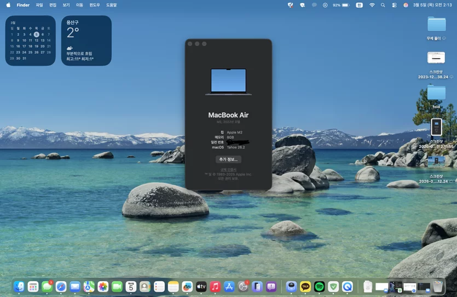Image resolution: width=457 pixels, height=297 pixels.
Task: Open the 파일 menu
Action: click(x=39, y=5)
